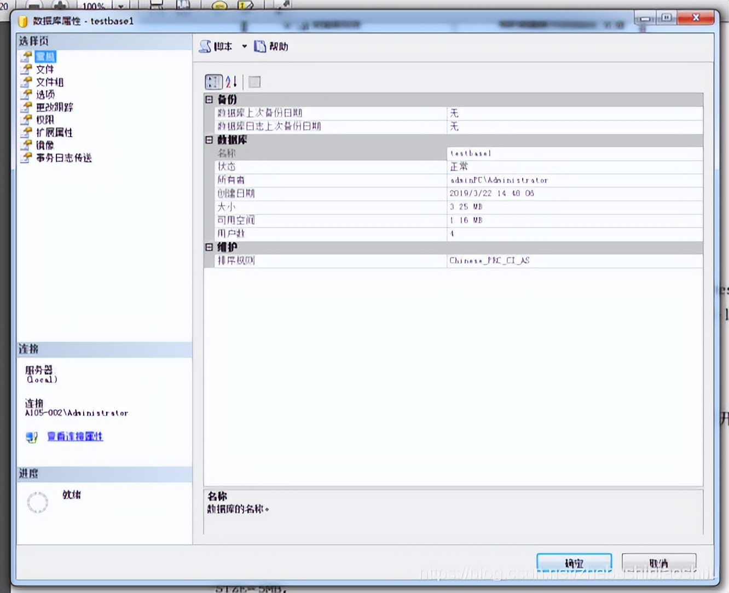Sort properties alphabetically
Screen dimensions: 729x593
(x=232, y=82)
